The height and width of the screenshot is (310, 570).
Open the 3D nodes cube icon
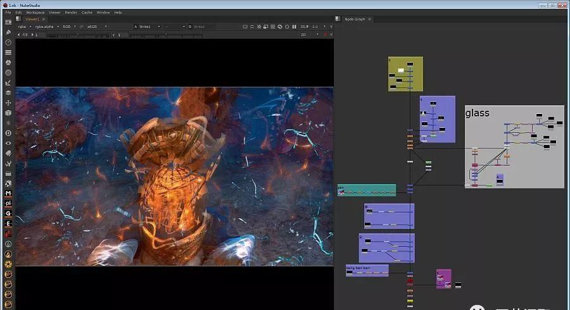tap(8, 113)
